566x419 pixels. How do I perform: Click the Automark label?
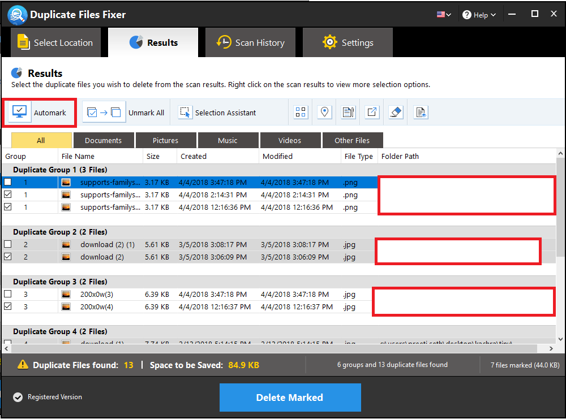(x=50, y=113)
